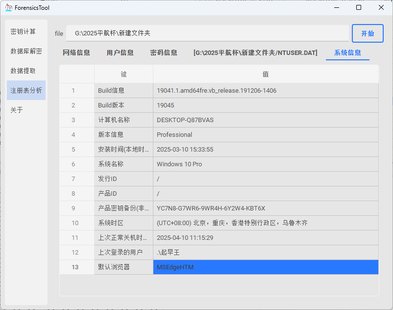The height and width of the screenshot is (310, 393).
Task: Click row number 5 header
Action: [x=74, y=149]
